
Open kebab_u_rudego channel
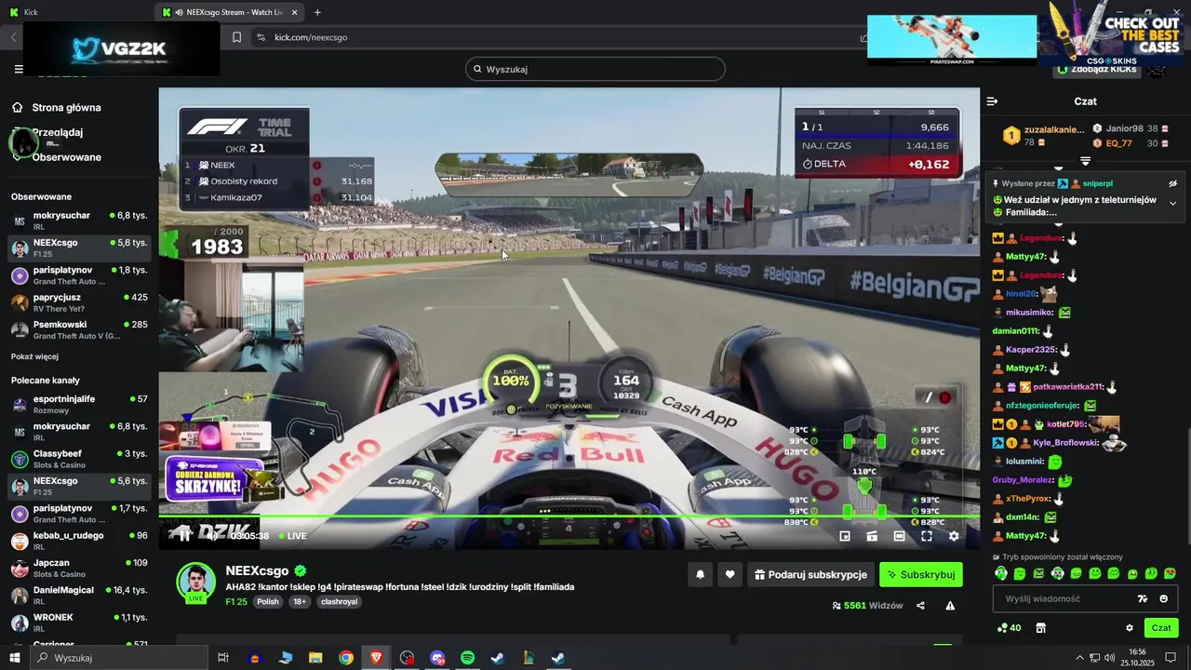click(79, 541)
